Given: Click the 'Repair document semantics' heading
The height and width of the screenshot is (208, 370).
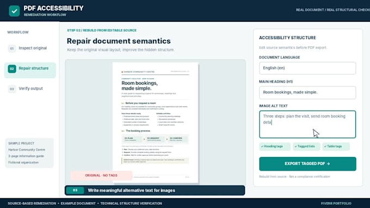Looking at the screenshot, I should pyautogui.click(x=119, y=41).
